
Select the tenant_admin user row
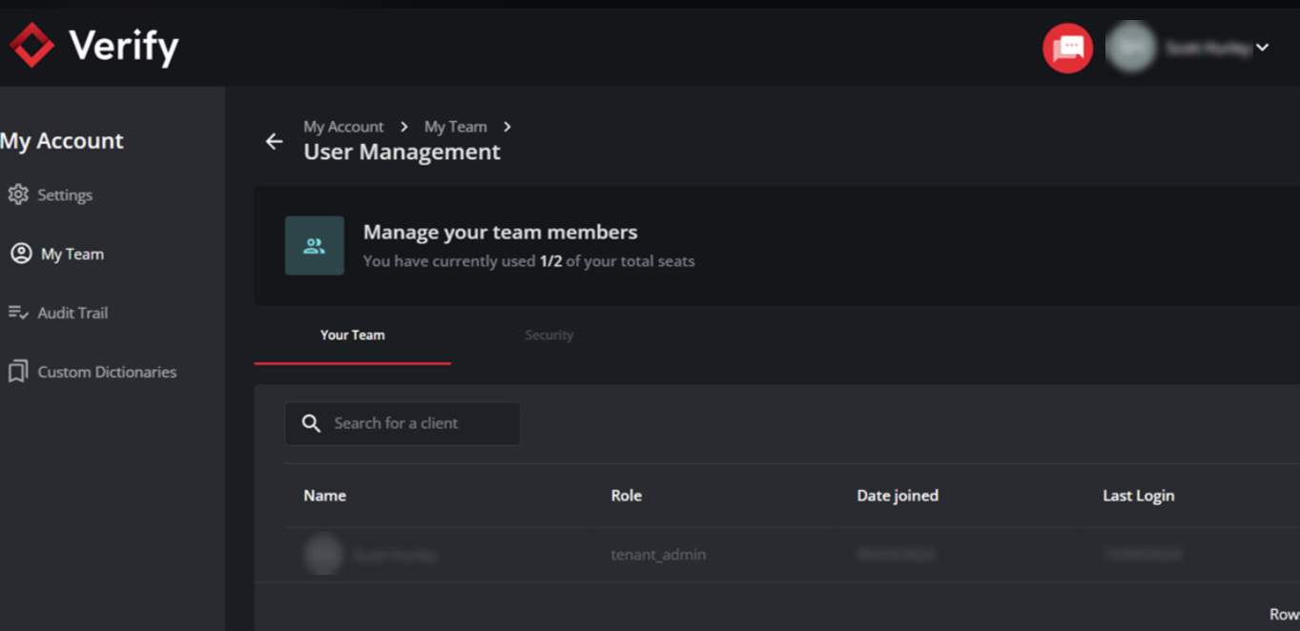point(658,555)
